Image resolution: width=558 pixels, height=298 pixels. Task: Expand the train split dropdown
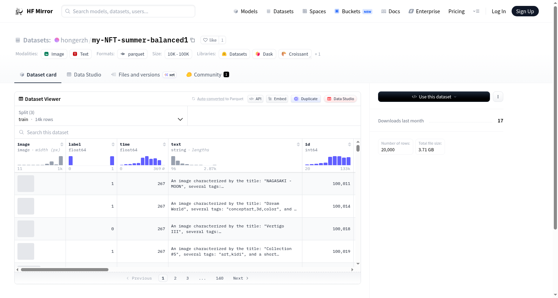(x=101, y=116)
